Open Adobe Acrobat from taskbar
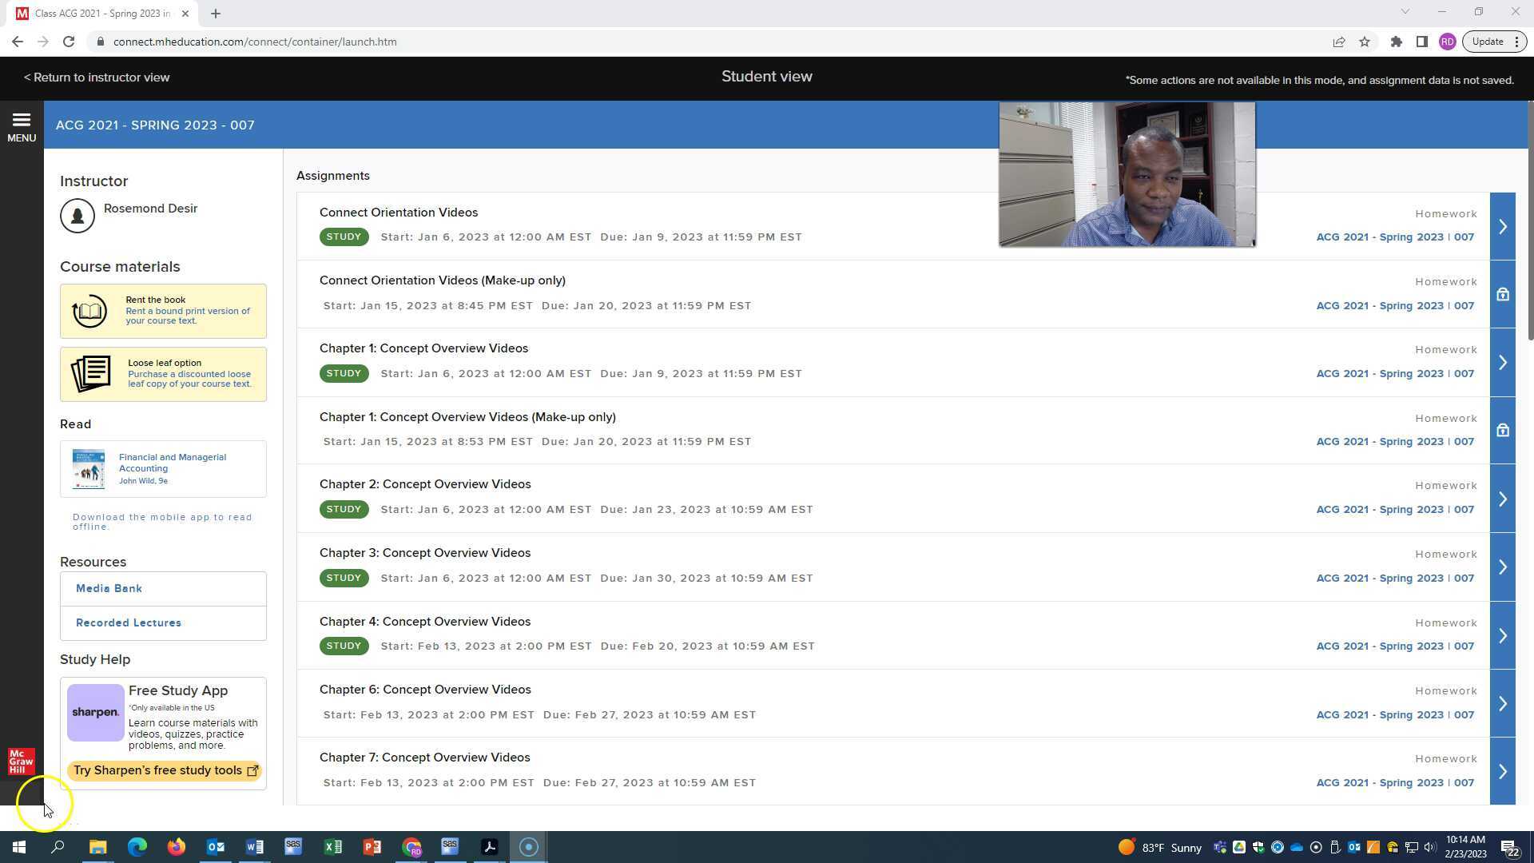The image size is (1534, 863). coord(490,847)
